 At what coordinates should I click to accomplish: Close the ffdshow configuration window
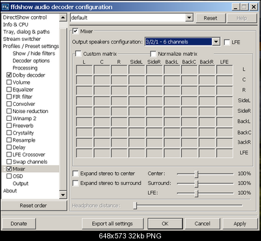point(253,7)
